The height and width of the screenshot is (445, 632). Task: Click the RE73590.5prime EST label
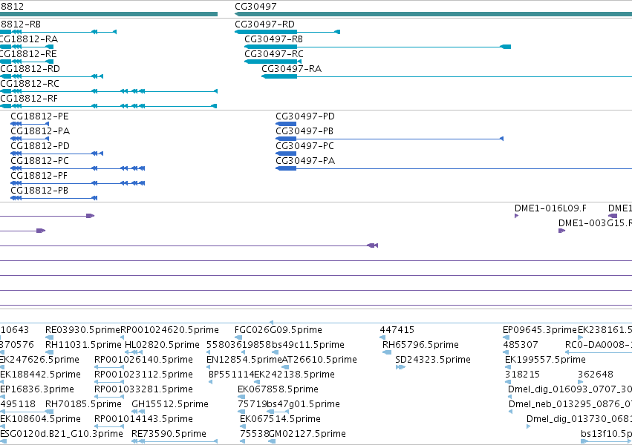169,434
